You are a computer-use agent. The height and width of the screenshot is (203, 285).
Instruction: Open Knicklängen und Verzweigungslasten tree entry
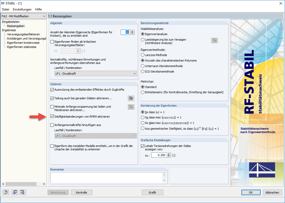27,39
